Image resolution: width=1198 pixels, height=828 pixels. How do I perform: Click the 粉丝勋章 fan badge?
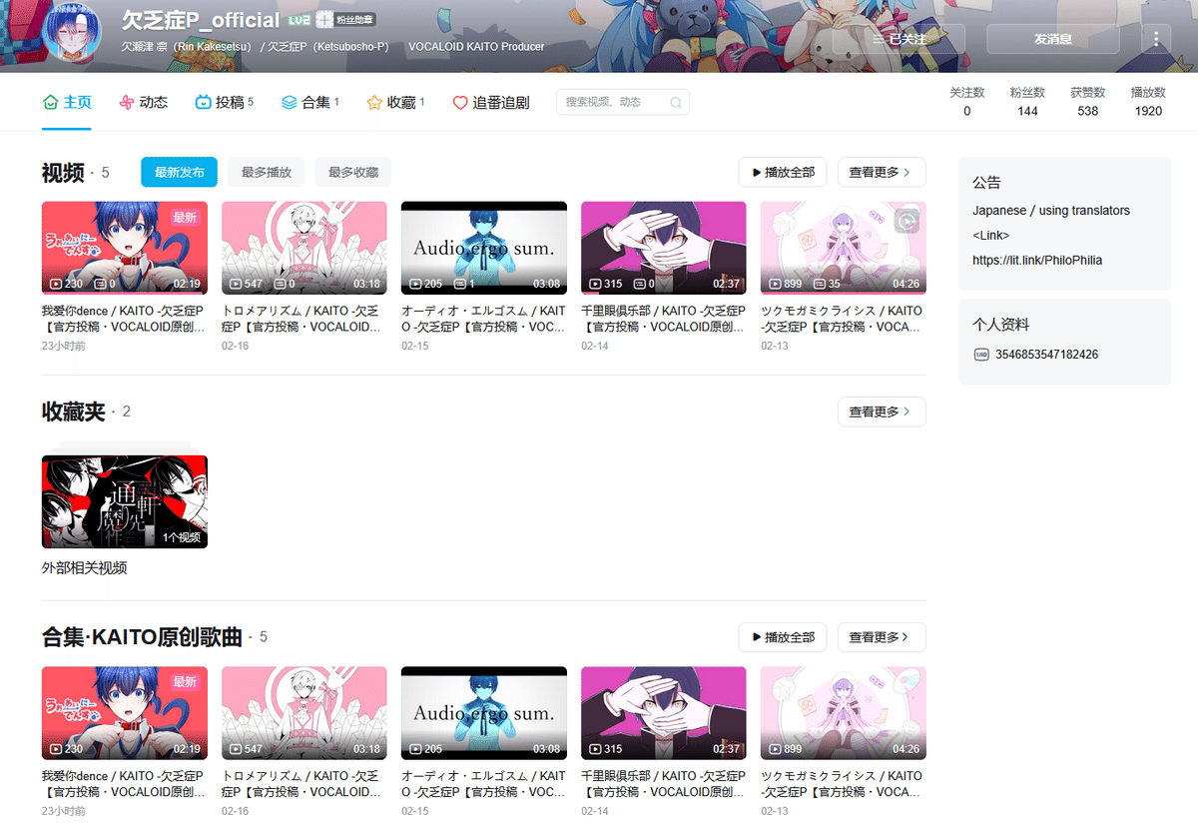(345, 20)
